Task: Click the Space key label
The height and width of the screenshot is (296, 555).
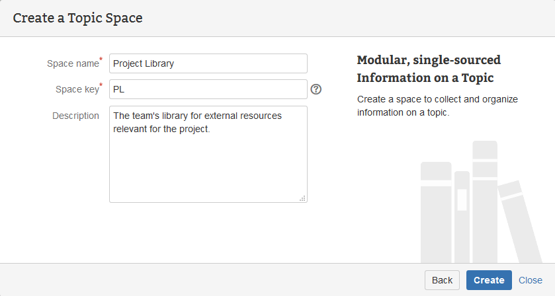Action: click(x=77, y=89)
